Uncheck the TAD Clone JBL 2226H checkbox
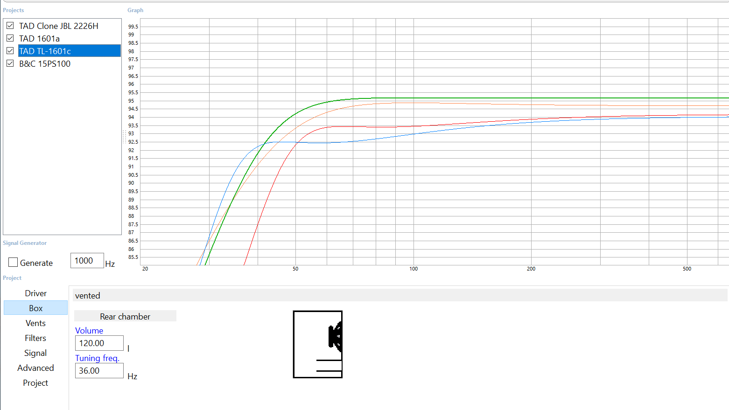This screenshot has width=729, height=410. (x=10, y=26)
